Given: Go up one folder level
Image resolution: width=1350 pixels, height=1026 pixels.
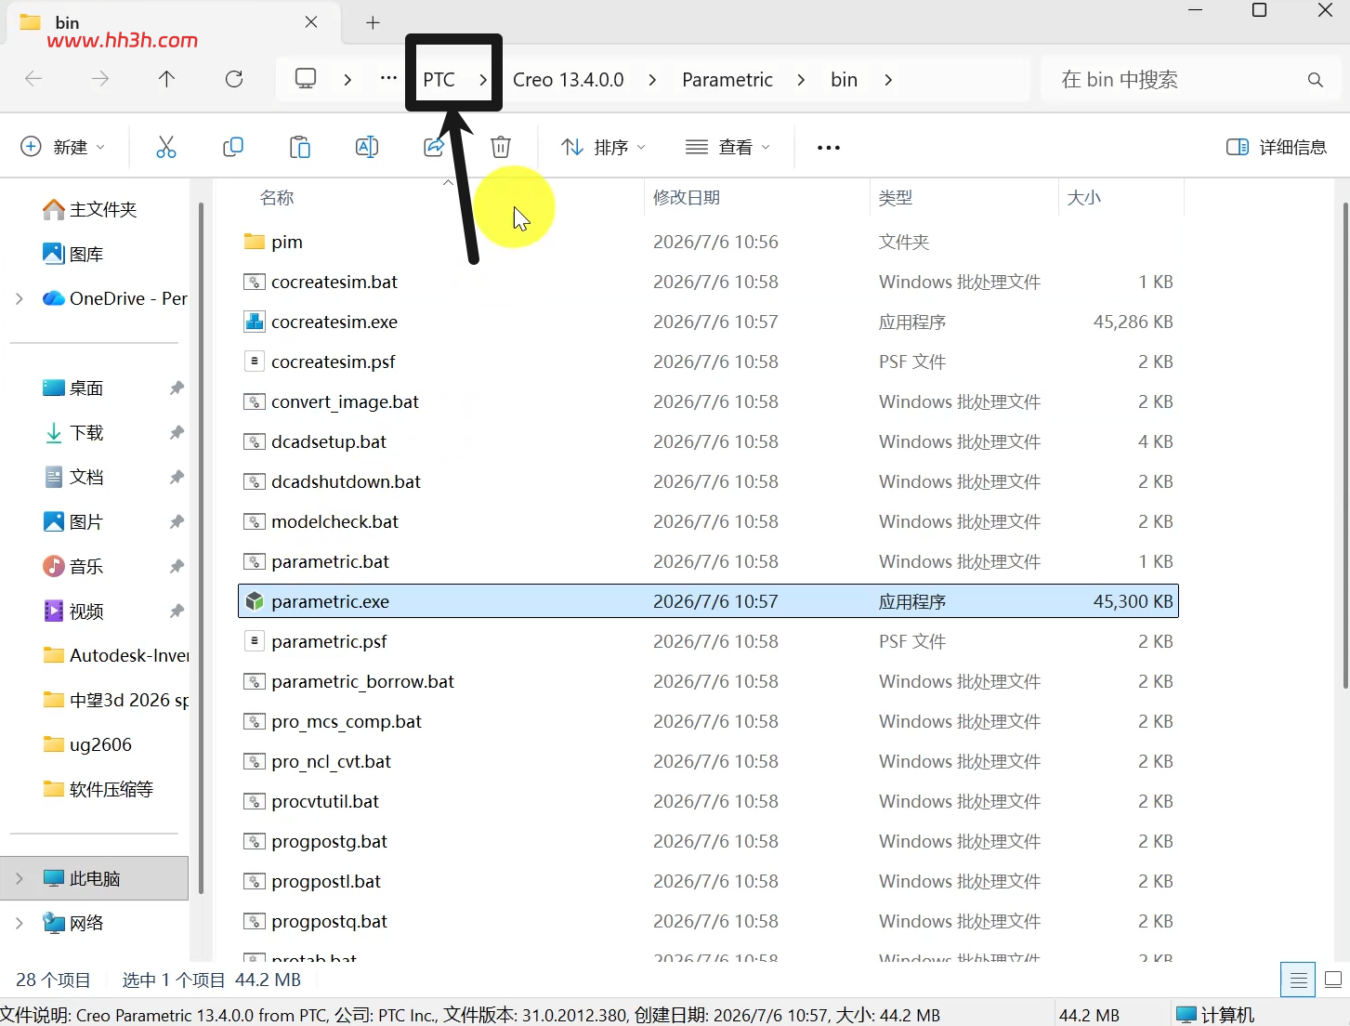Looking at the screenshot, I should (167, 79).
